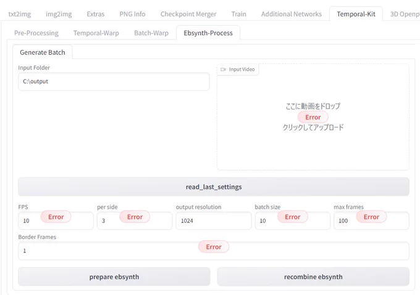
Task: Click the recombine ebsynth button
Action: 313,277
